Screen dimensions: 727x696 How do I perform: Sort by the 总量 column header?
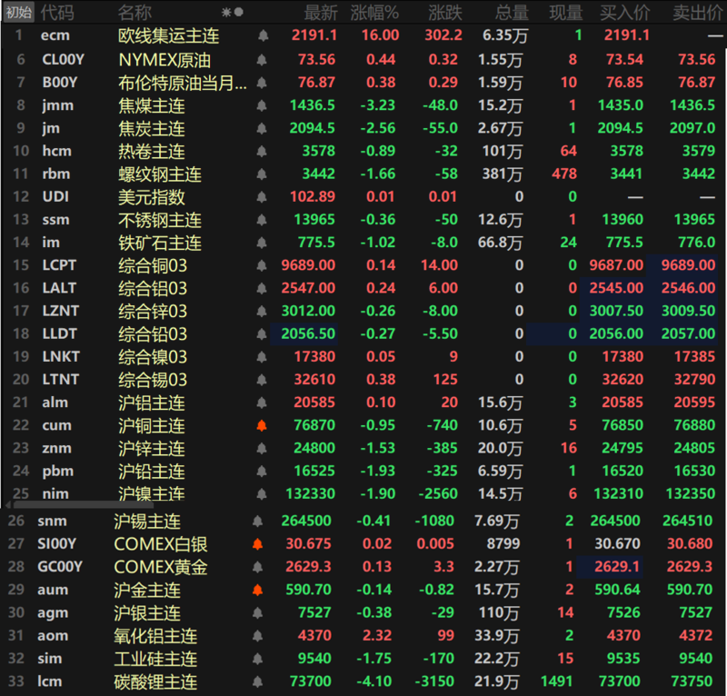[512, 13]
